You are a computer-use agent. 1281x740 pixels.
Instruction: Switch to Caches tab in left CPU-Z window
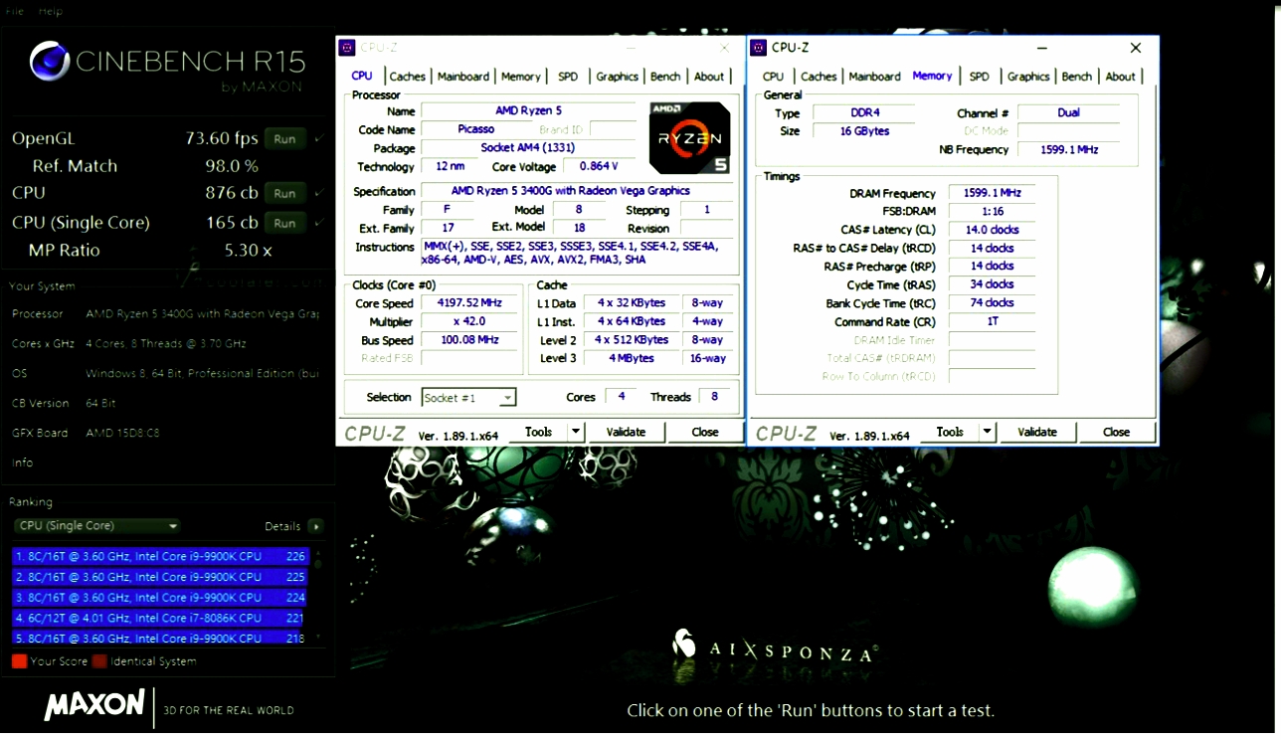[x=407, y=77]
